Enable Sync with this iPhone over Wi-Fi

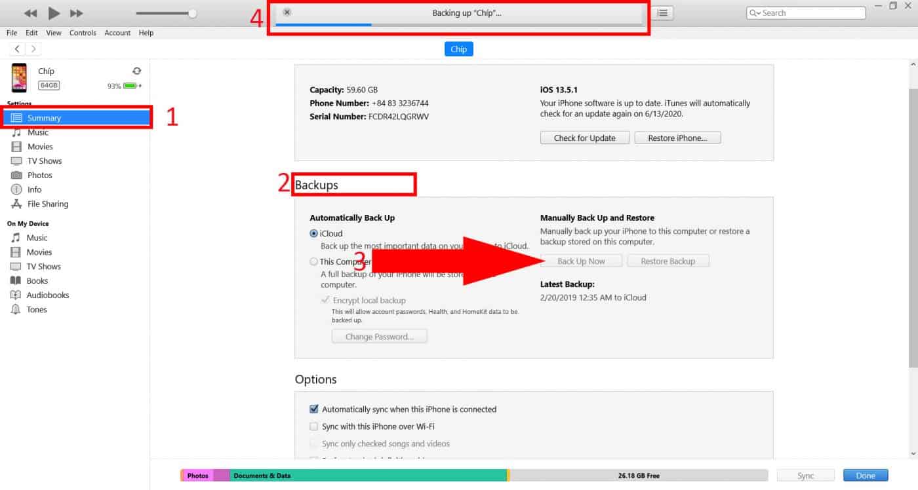pos(314,426)
